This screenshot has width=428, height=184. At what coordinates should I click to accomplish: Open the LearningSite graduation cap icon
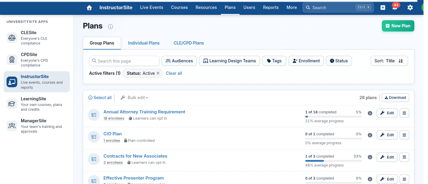coord(12,104)
